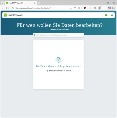117x118 pixels.
Task: Close the MyDATEV Auswahl tab
Action: point(35,3)
